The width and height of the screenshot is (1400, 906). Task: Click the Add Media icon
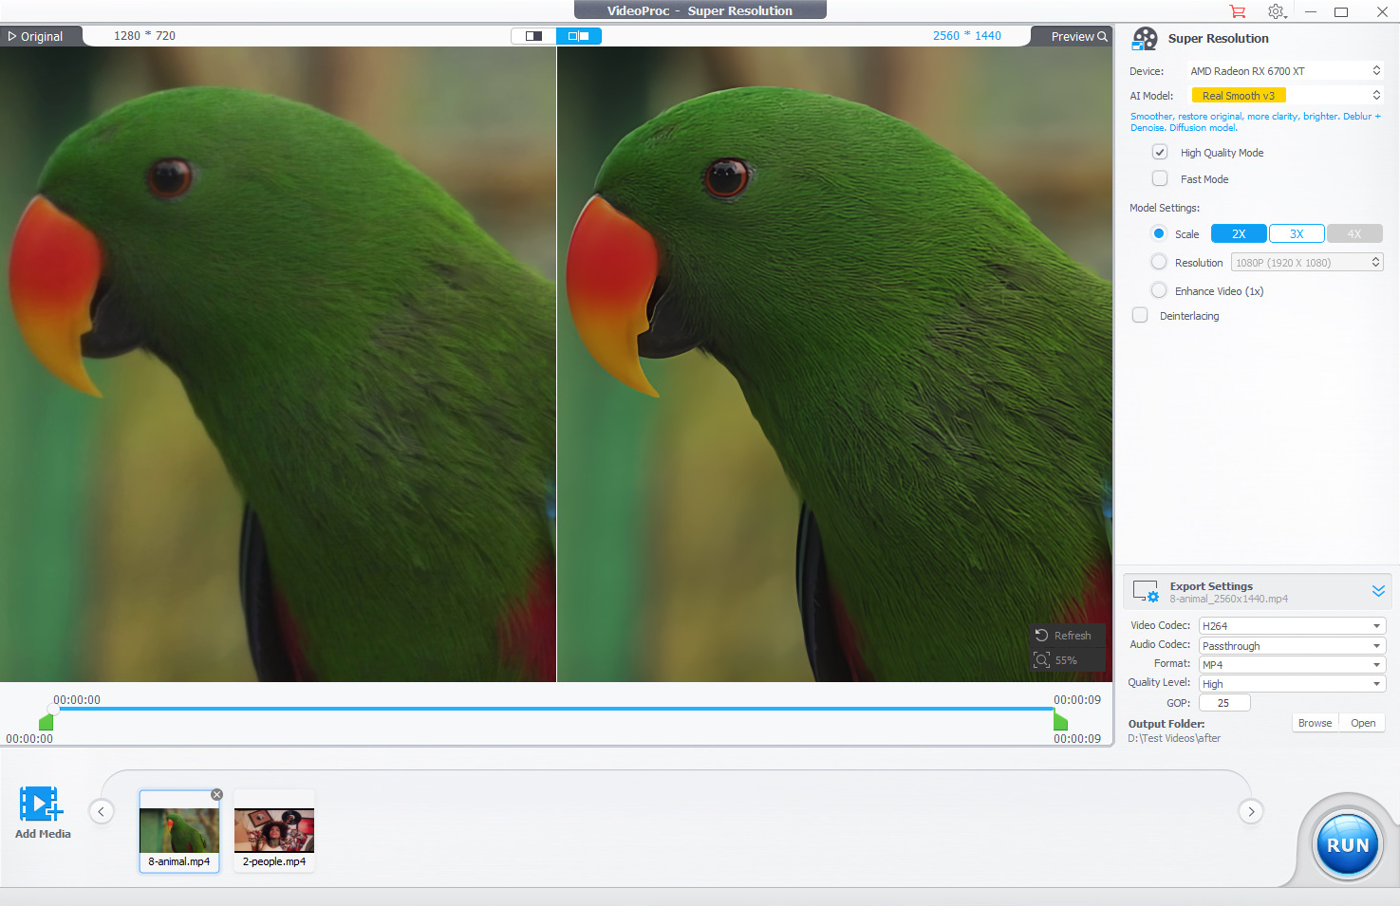[42, 804]
